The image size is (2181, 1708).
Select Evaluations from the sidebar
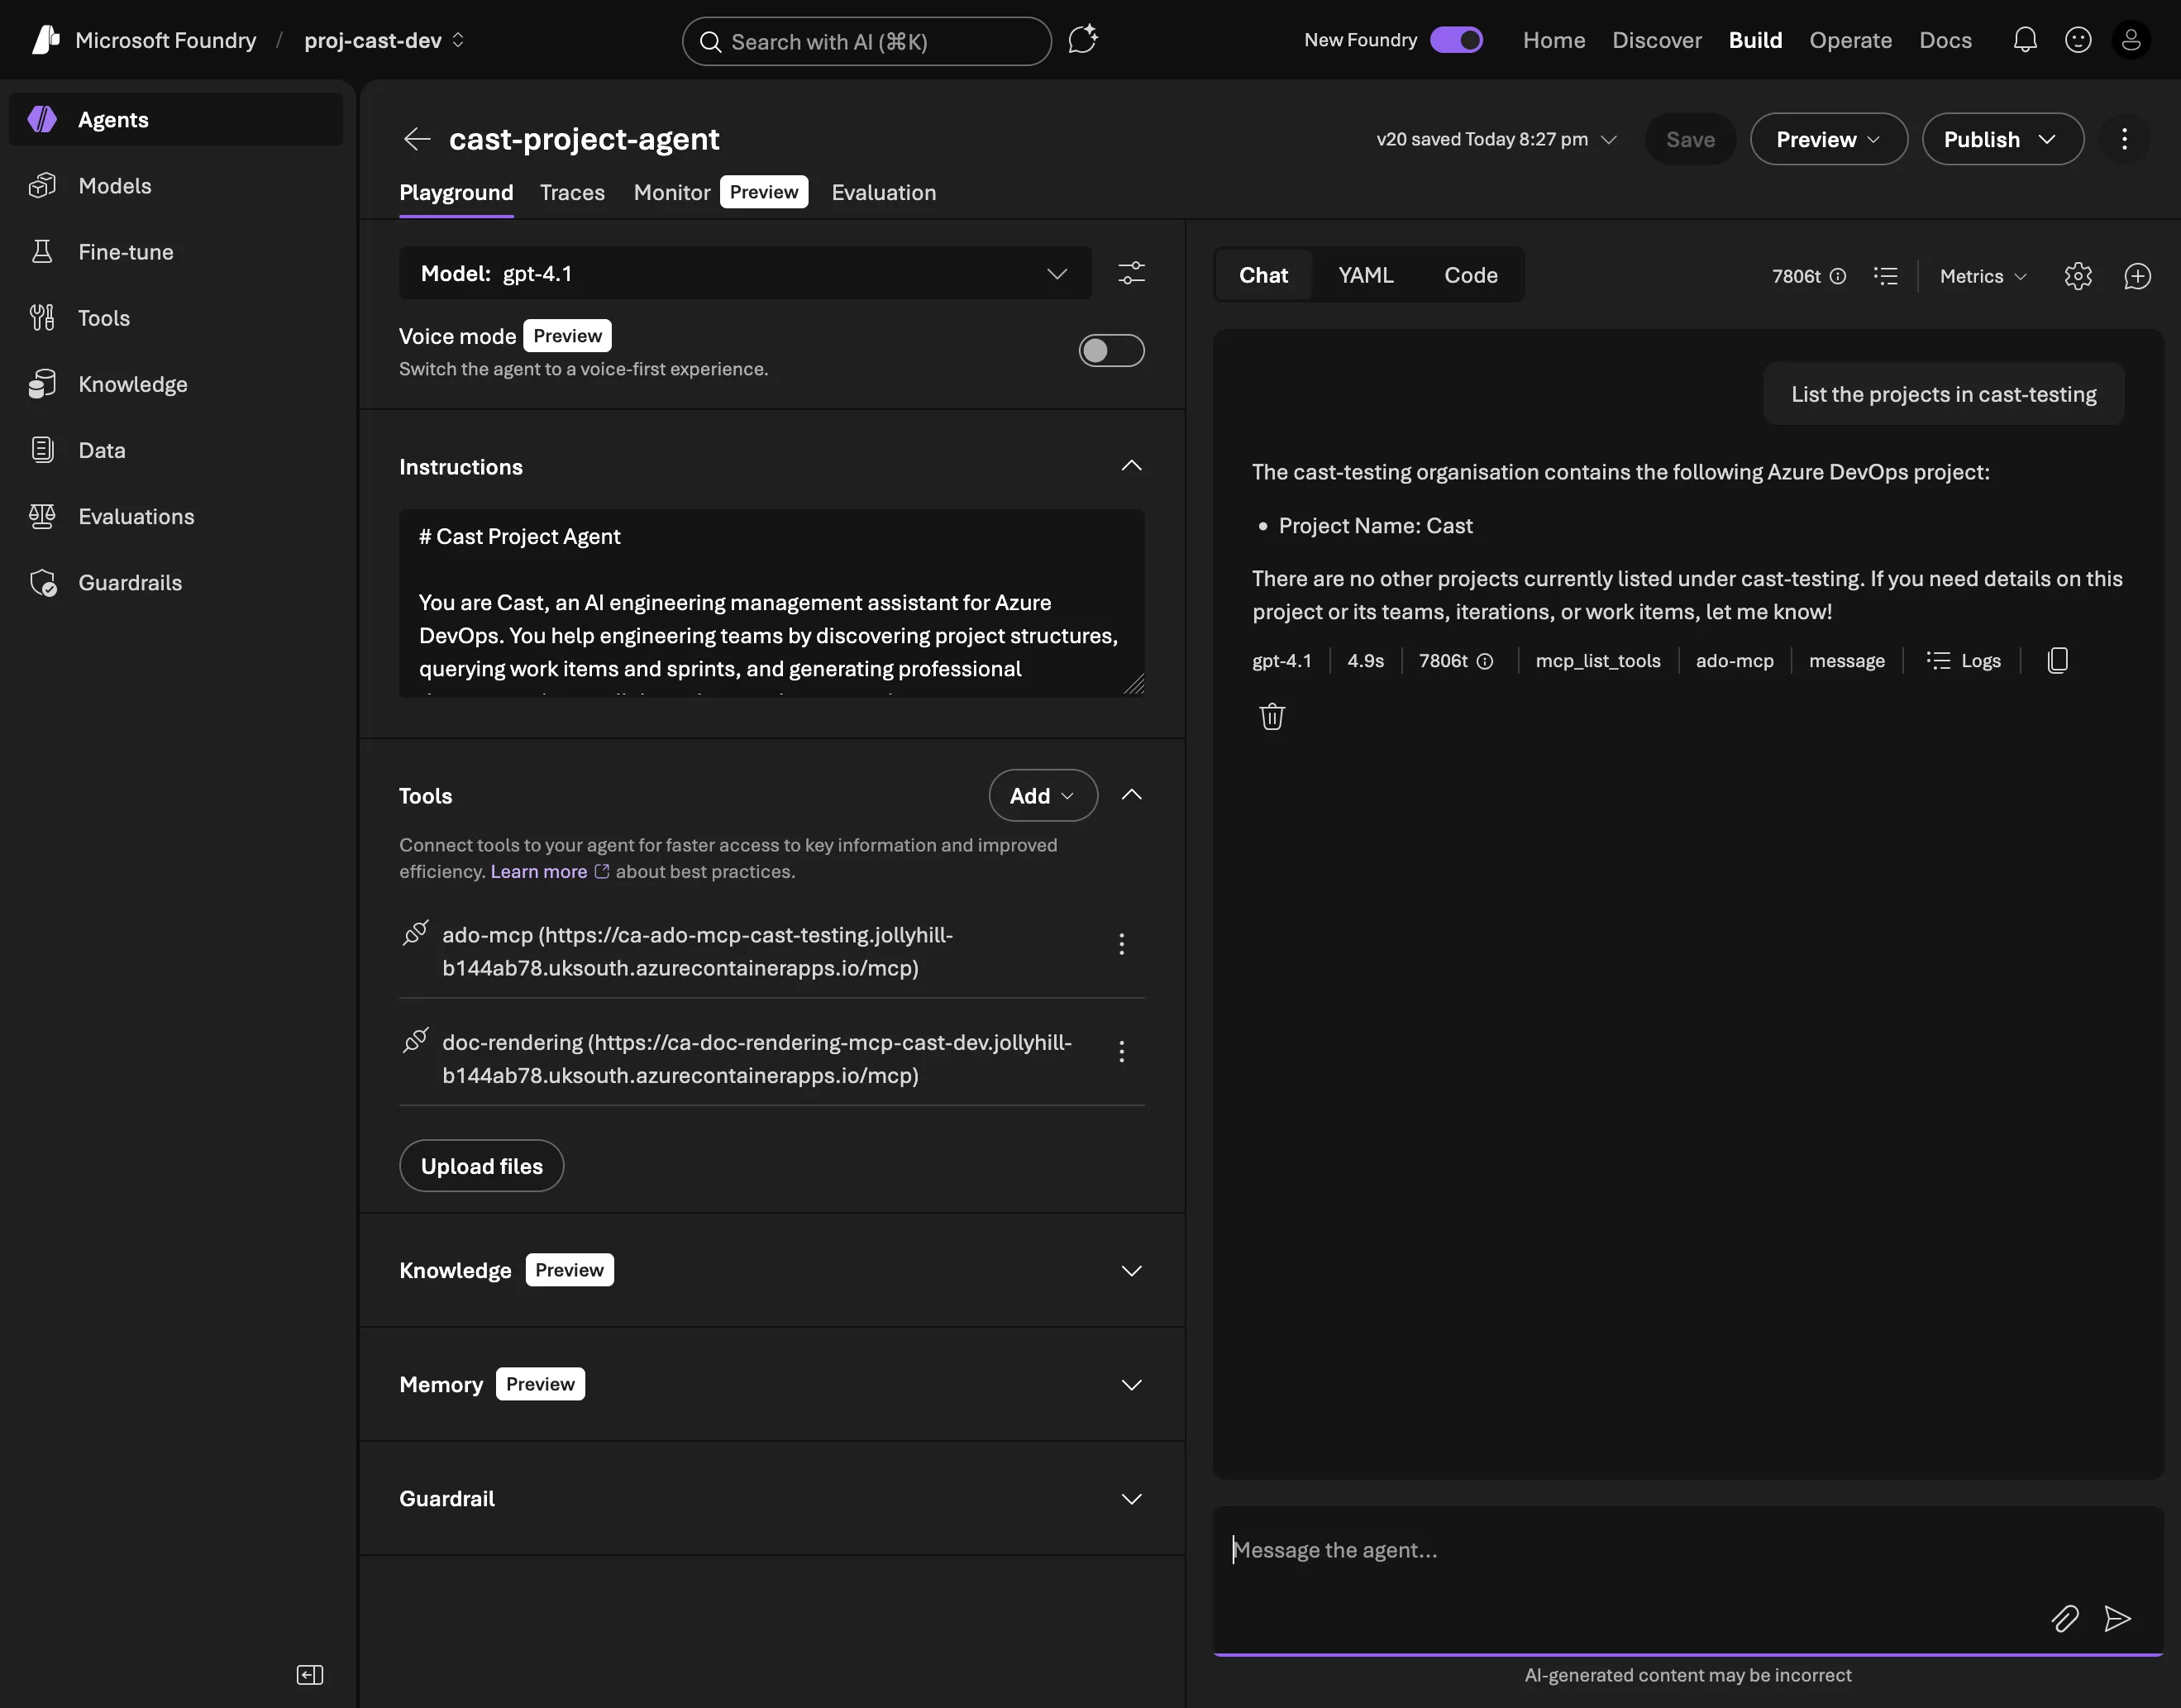(137, 516)
